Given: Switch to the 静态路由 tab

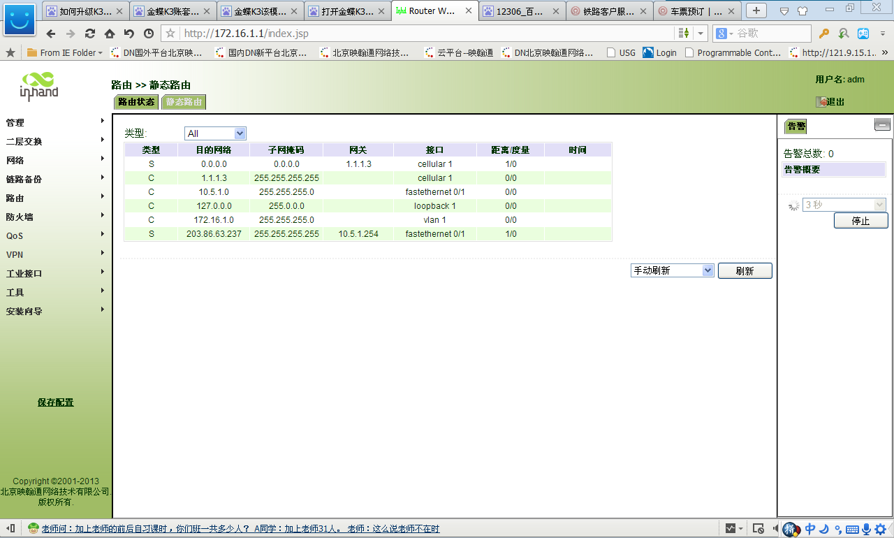Looking at the screenshot, I should [184, 102].
